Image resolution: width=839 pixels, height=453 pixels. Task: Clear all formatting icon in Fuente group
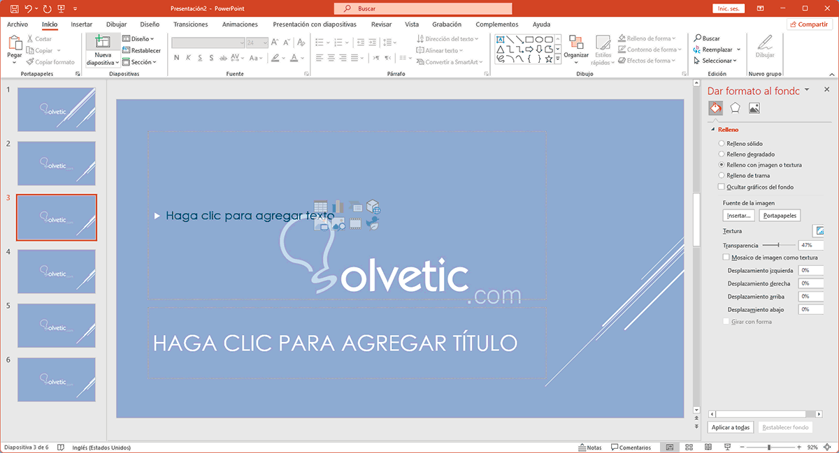coord(301,43)
